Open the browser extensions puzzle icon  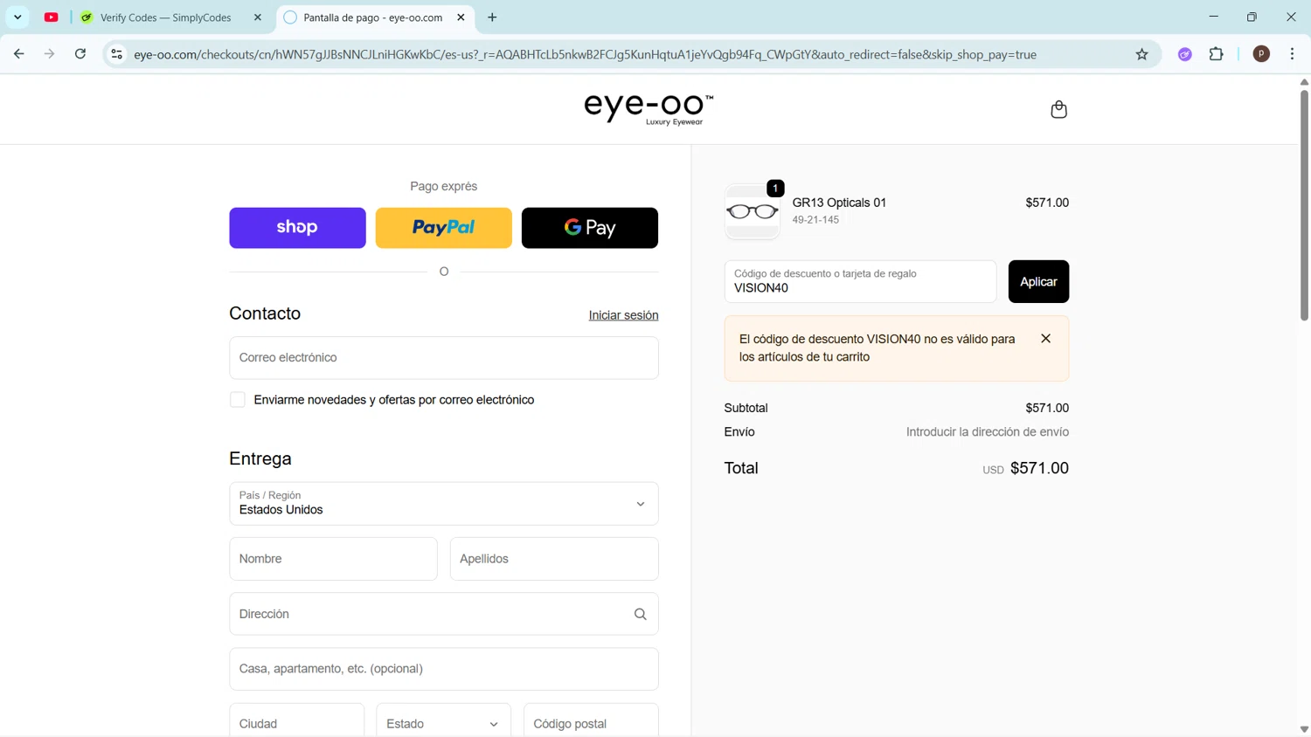[1216, 54]
